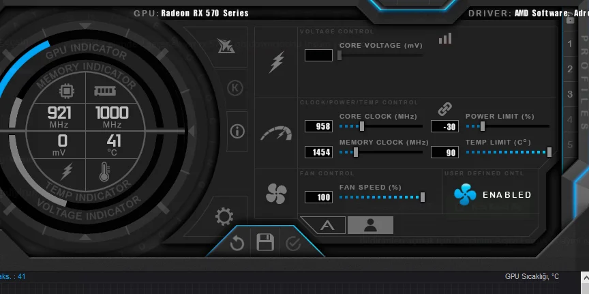Select the user-defined fan mode person button
Image resolution: width=589 pixels, height=294 pixels.
point(370,225)
